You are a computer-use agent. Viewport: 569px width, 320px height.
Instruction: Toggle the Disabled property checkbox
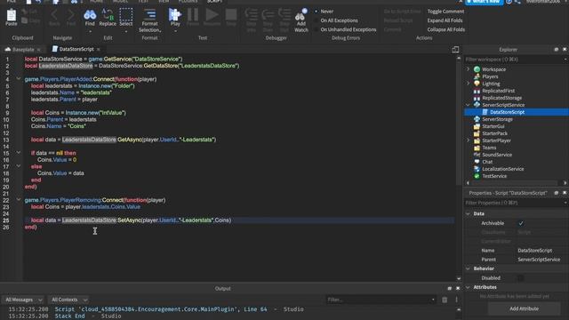coord(521,278)
